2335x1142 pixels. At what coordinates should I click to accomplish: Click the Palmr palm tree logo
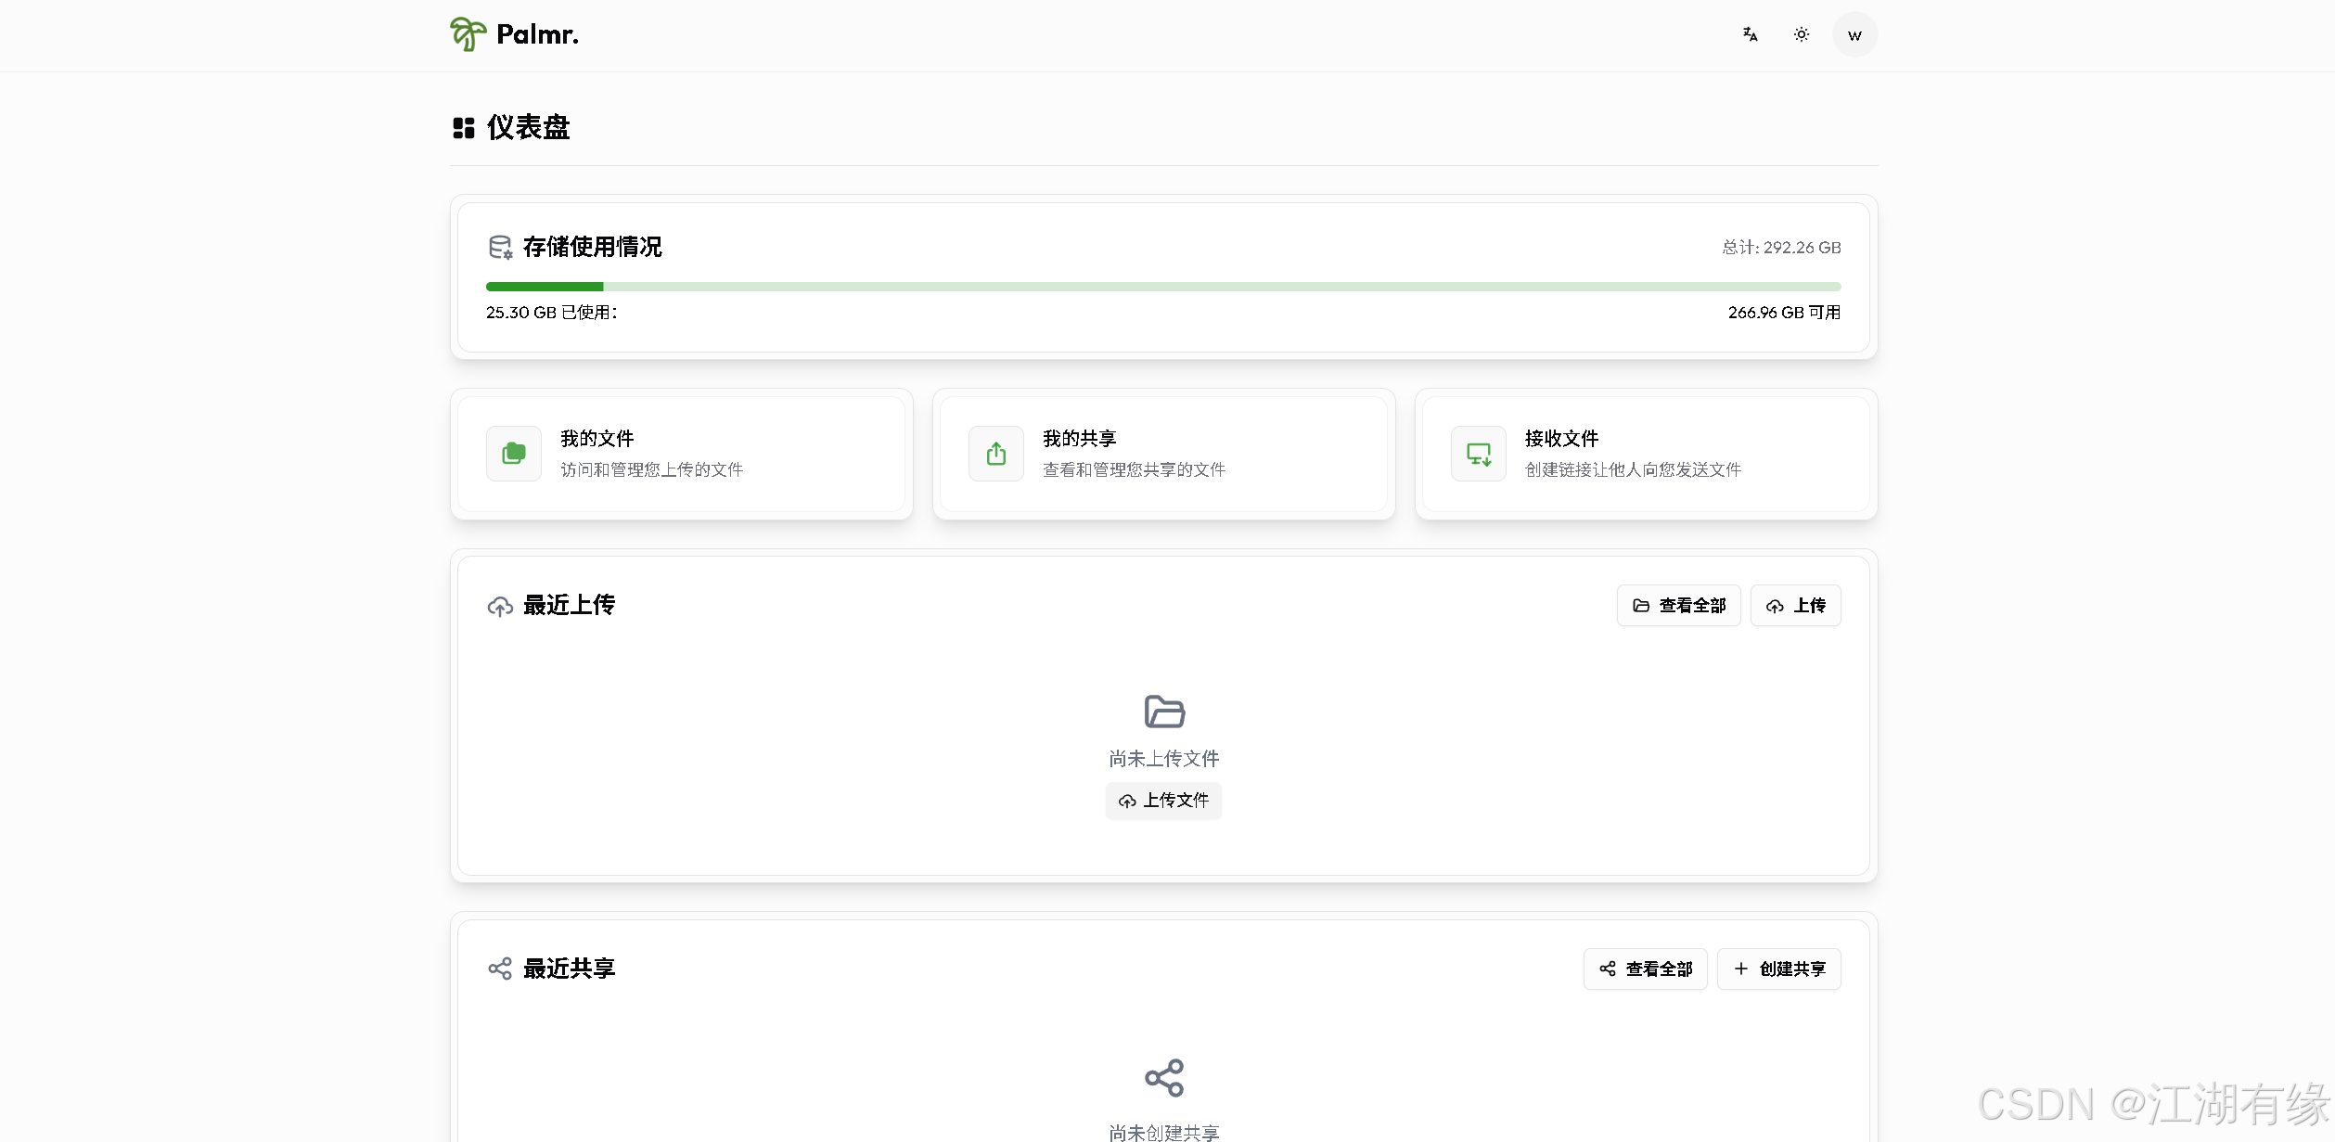point(467,34)
